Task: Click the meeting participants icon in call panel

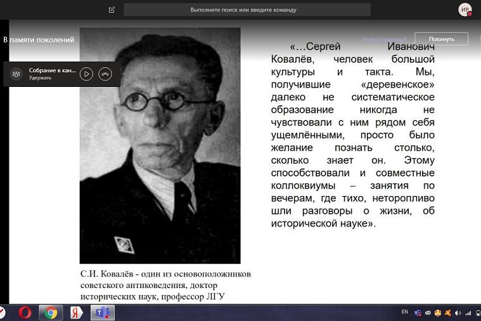Action: click(x=16, y=74)
